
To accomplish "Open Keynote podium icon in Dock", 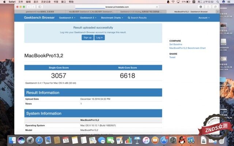I will click(x=137, y=140).
